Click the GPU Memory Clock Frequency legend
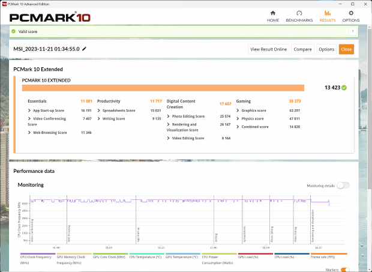This screenshot has height=272, width=372. (x=74, y=254)
